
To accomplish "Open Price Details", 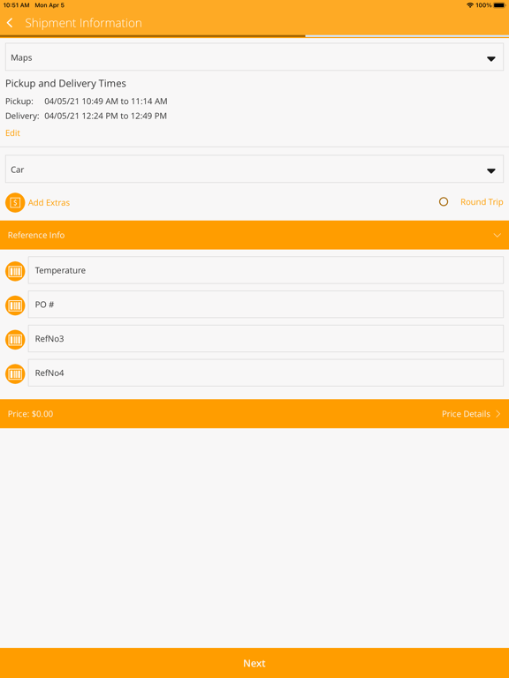I will [471, 414].
